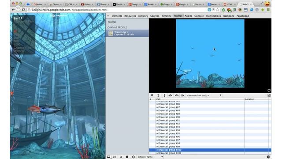
Task: Select Trace Log 1 profile entry
Action: click(127, 33)
